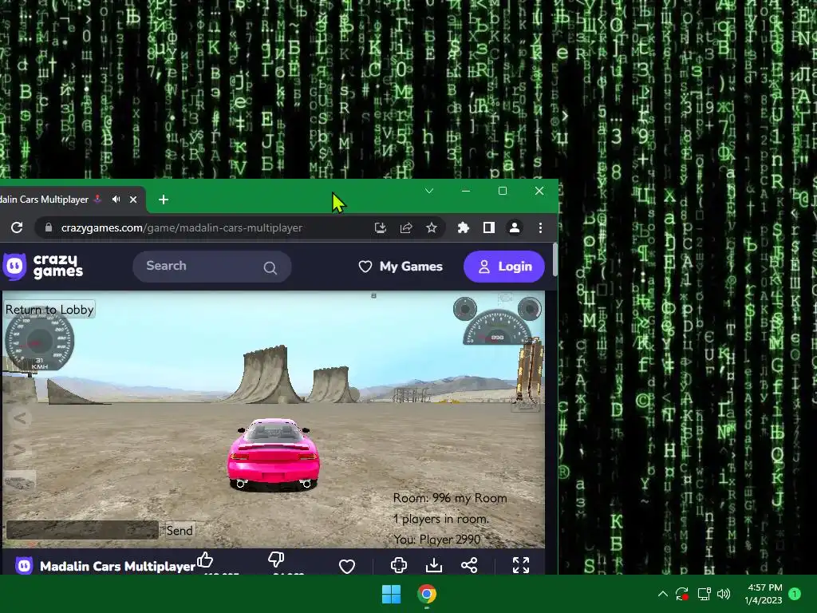Show hidden system tray icons
Viewport: 817px width, 613px height.
click(663, 594)
